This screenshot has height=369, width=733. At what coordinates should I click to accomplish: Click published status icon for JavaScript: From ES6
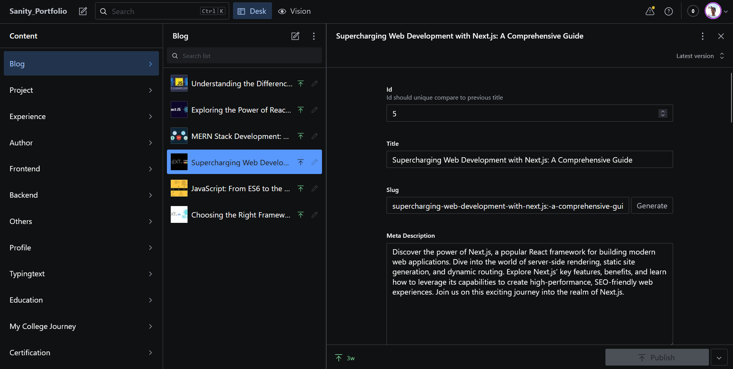301,189
